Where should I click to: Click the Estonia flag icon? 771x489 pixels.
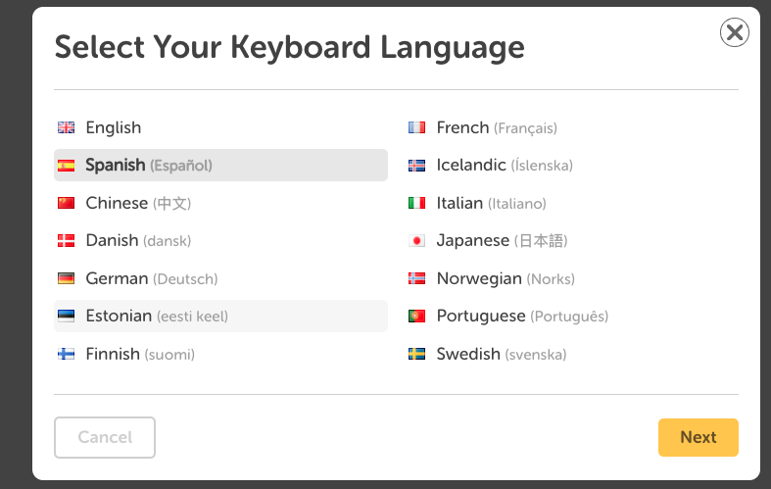(x=66, y=316)
